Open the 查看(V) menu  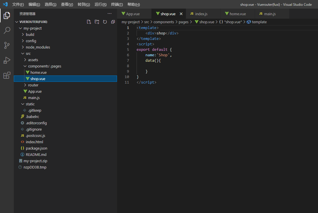(x=67, y=5)
